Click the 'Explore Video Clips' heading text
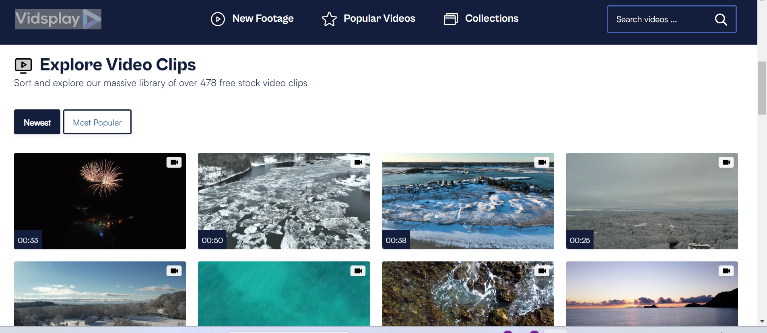The height and width of the screenshot is (333, 767). point(118,65)
